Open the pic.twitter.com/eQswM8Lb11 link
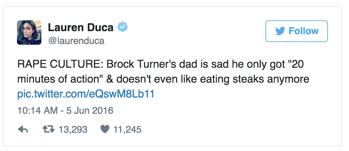349x151 pixels. tap(86, 94)
